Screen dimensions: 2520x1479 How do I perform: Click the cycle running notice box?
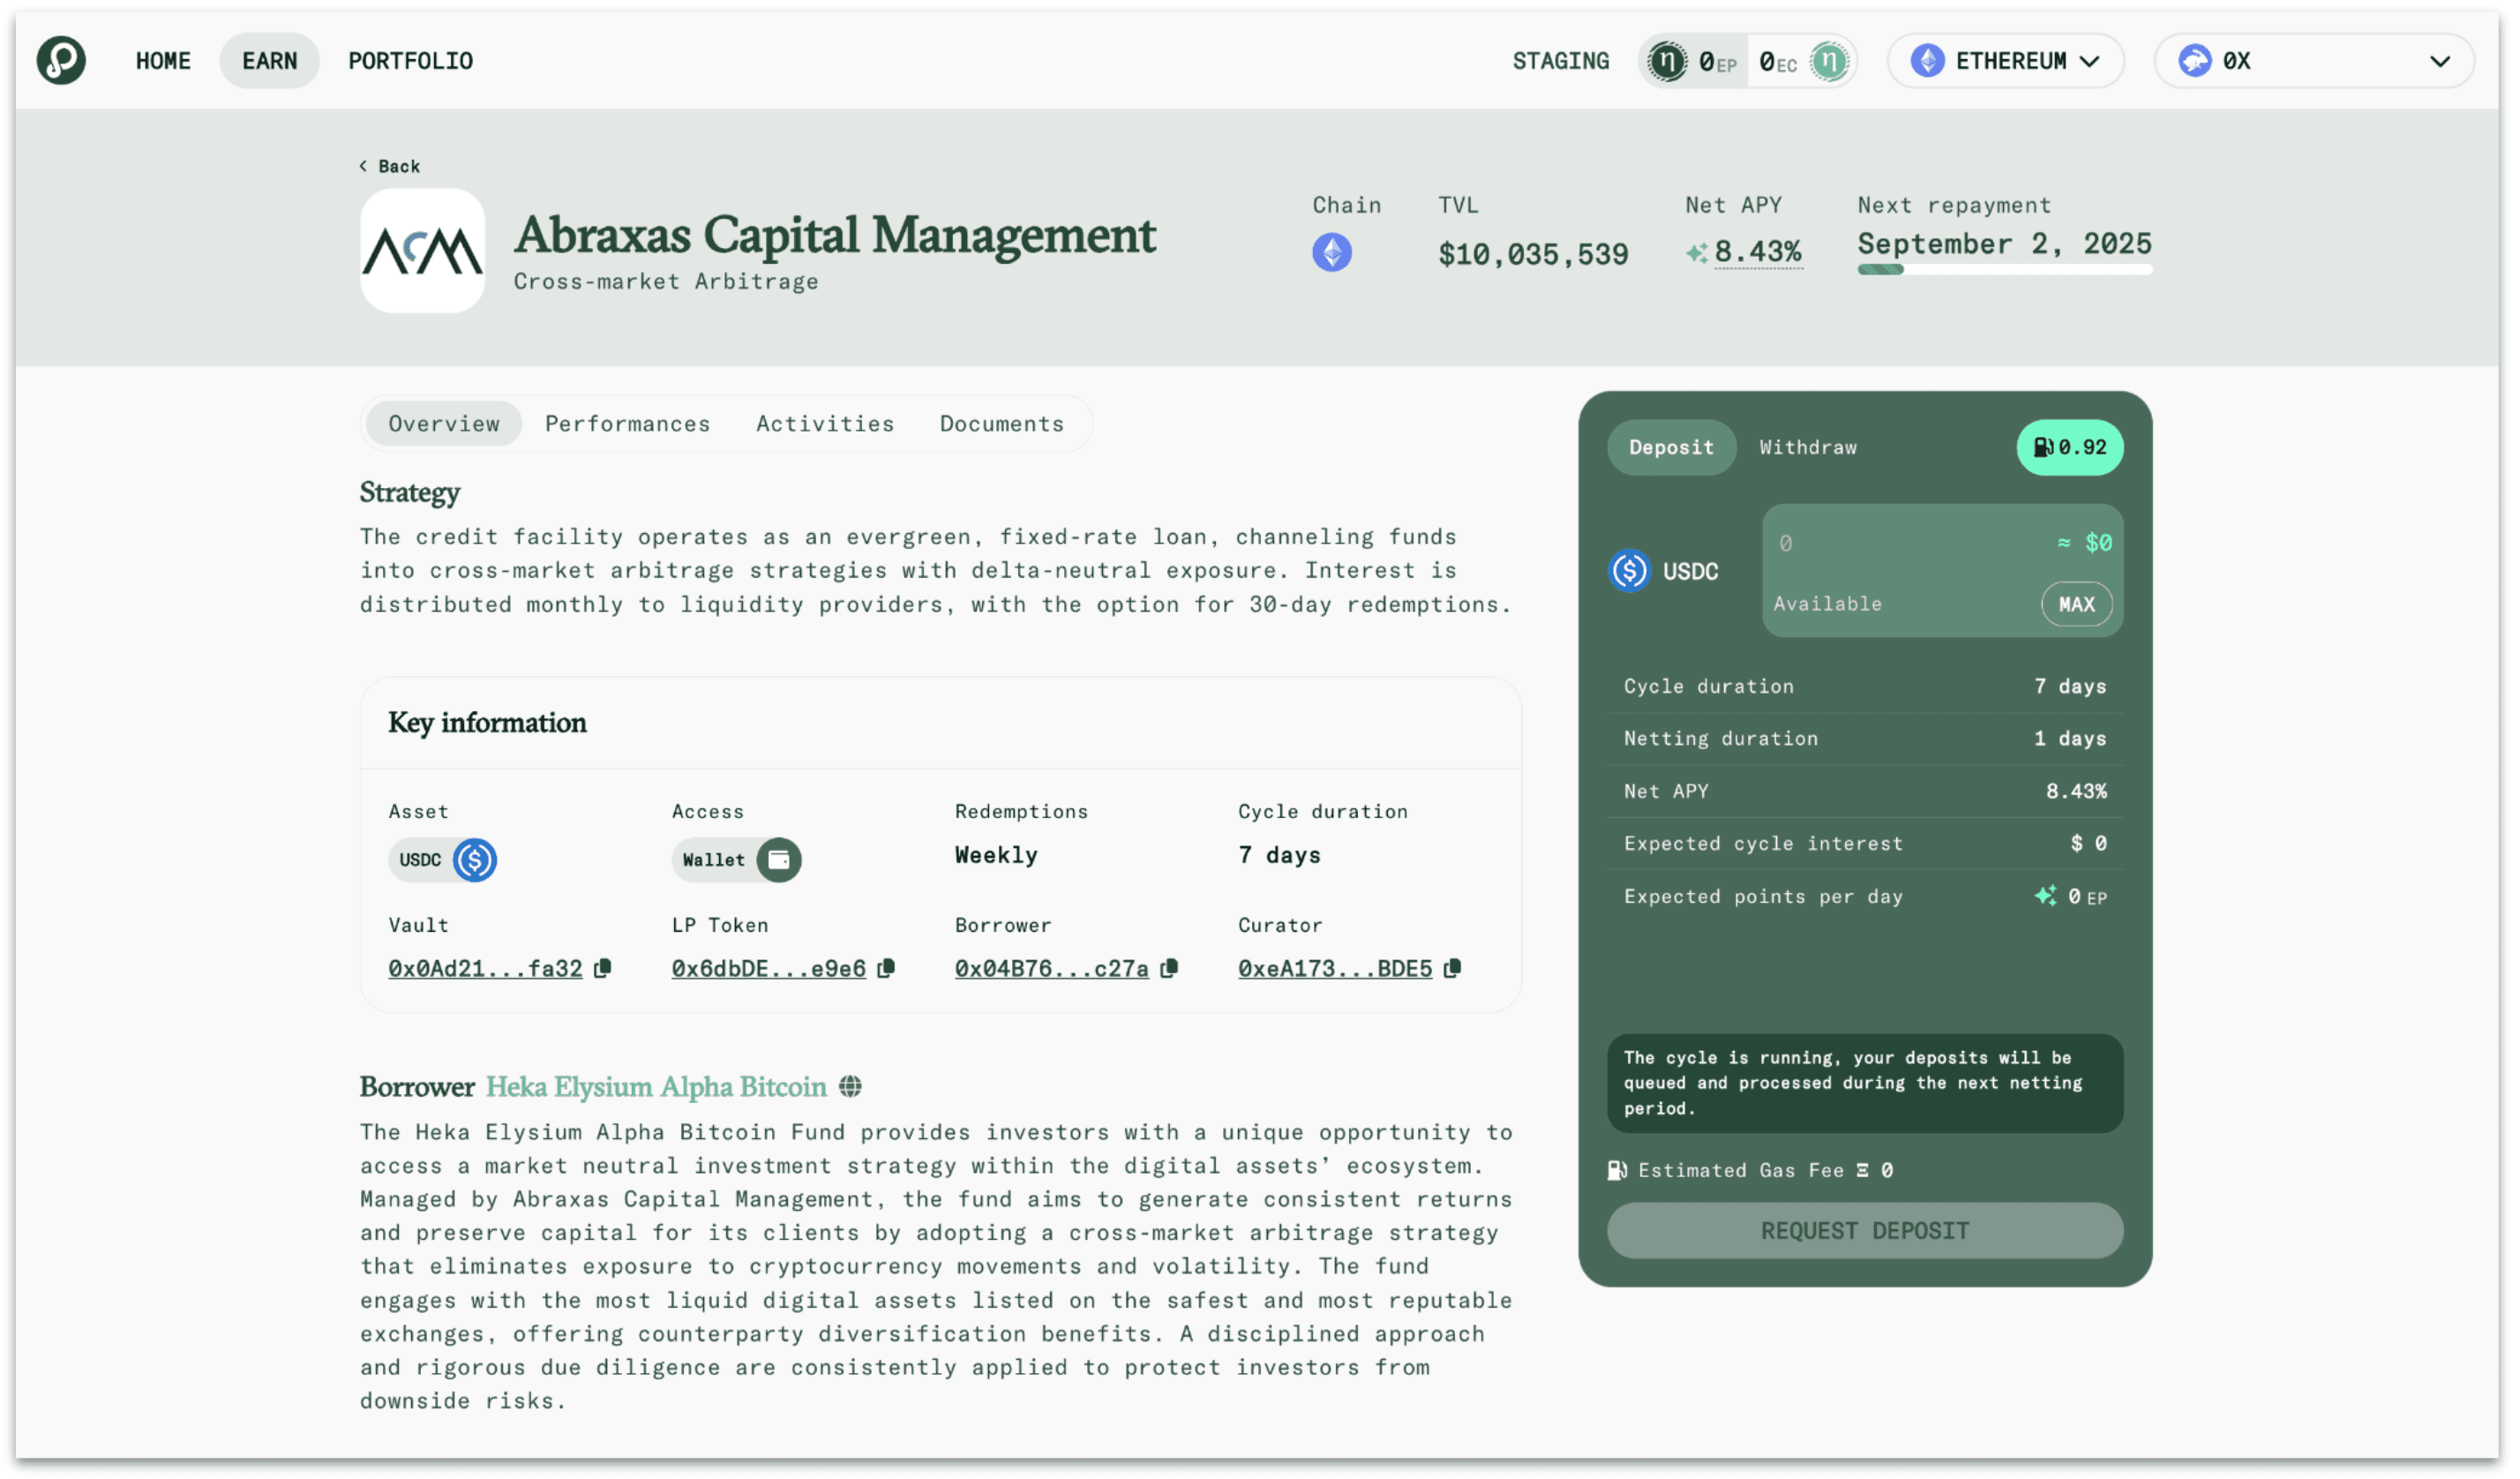pos(1864,1083)
